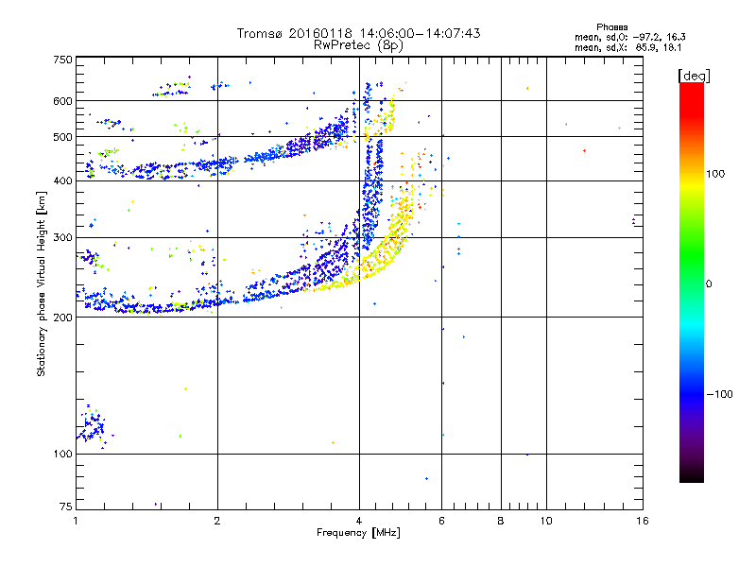
Task: Click the phase color scale bar
Action: pyautogui.click(x=692, y=283)
